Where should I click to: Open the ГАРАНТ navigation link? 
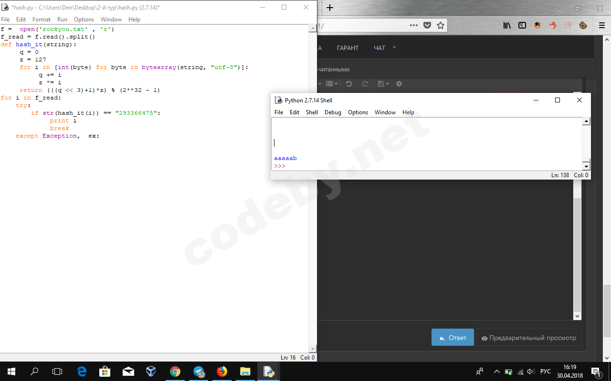(x=348, y=48)
